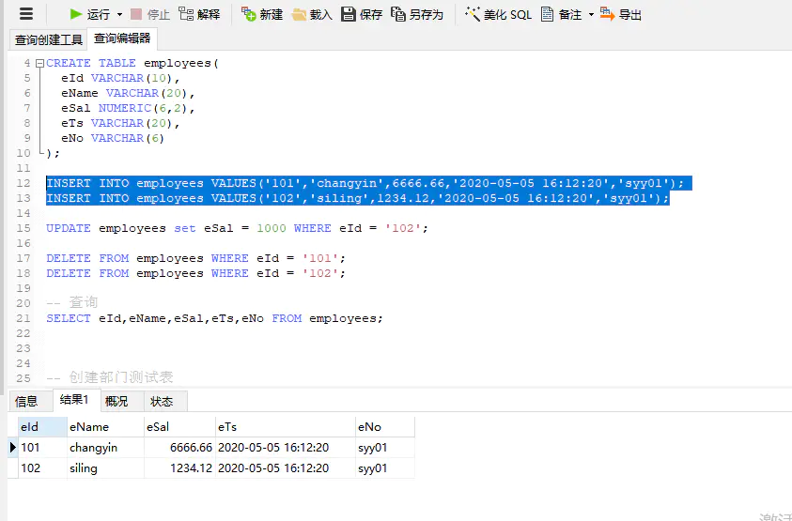Click the syy01 cell in row 102
The image size is (792, 521).
385,468
